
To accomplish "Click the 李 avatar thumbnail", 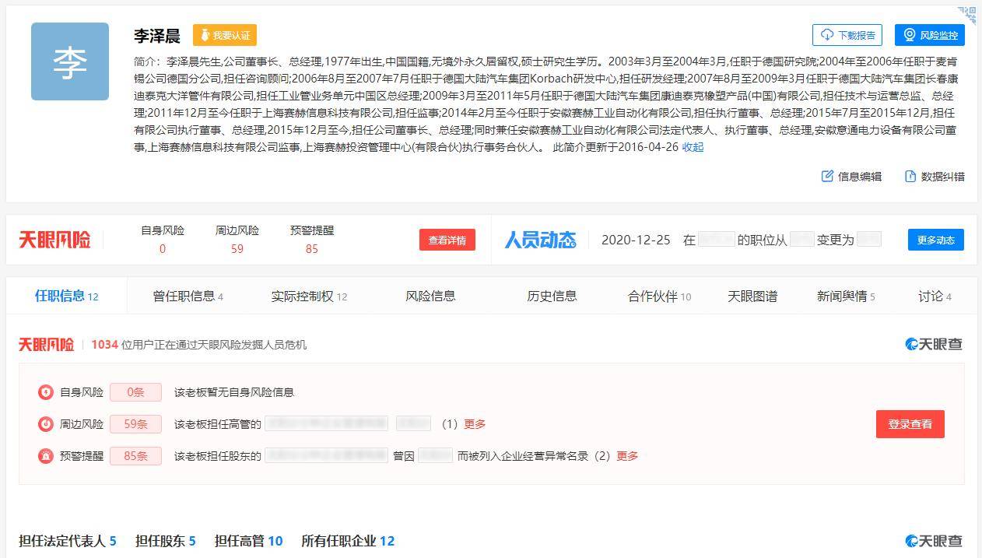I will (x=70, y=61).
